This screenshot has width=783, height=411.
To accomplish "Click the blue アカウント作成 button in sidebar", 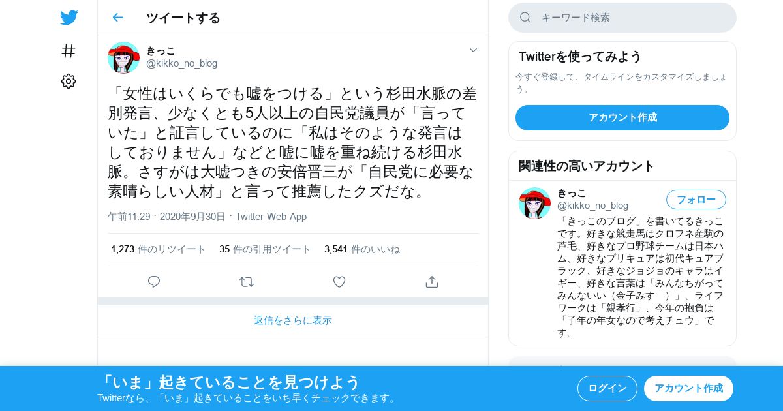I will tap(622, 117).
